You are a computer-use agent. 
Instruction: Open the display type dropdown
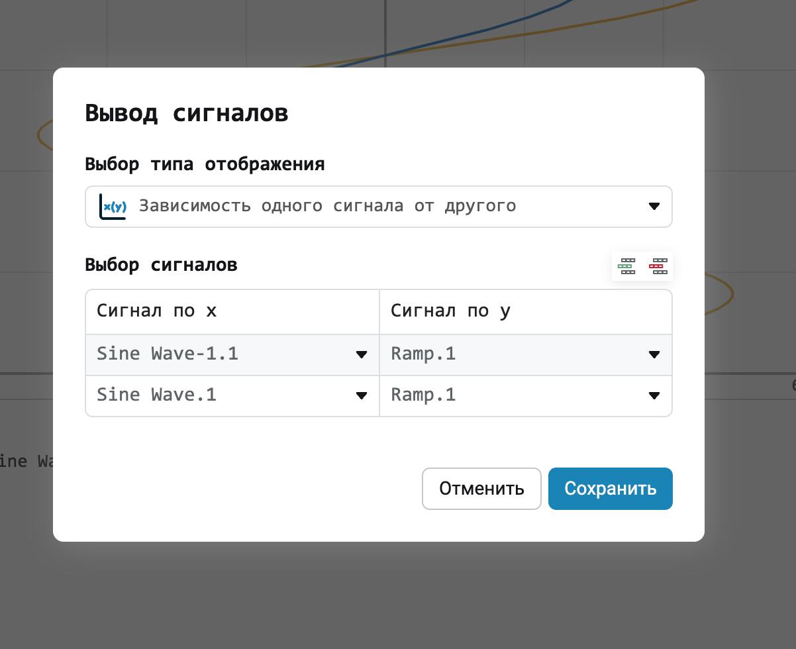click(x=379, y=207)
